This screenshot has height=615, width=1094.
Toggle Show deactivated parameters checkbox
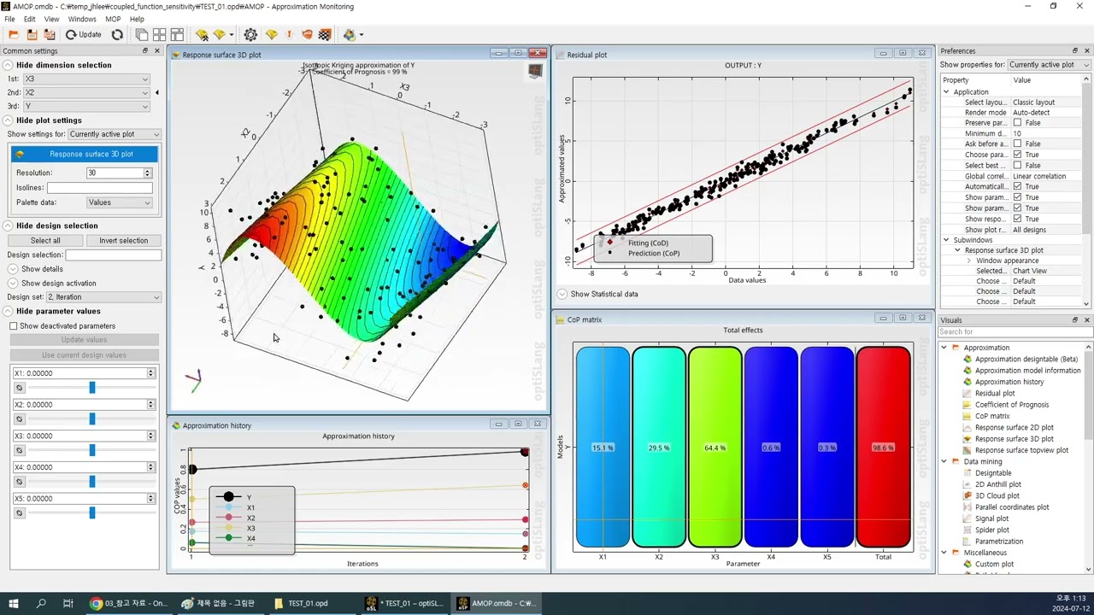(13, 326)
